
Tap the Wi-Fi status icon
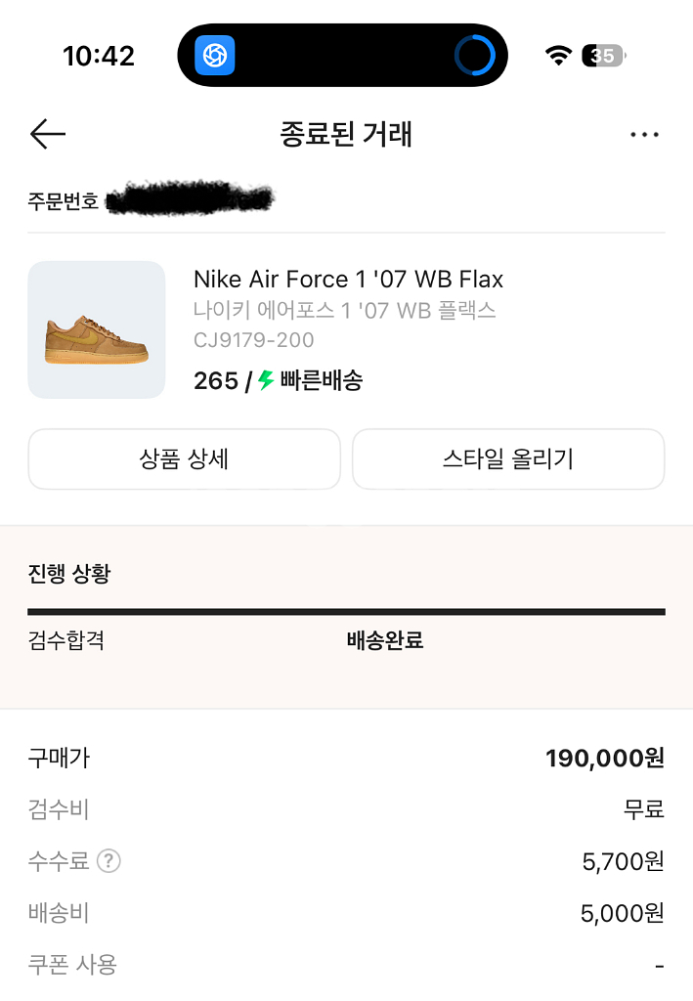[558, 56]
